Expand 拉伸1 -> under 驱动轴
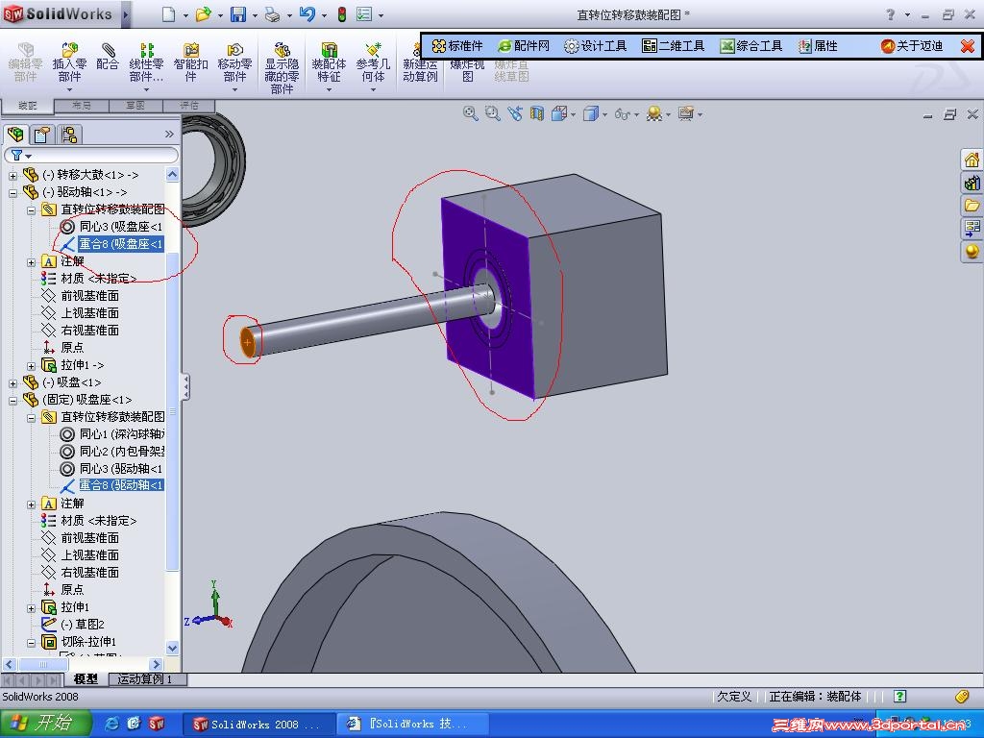 [x=31, y=366]
